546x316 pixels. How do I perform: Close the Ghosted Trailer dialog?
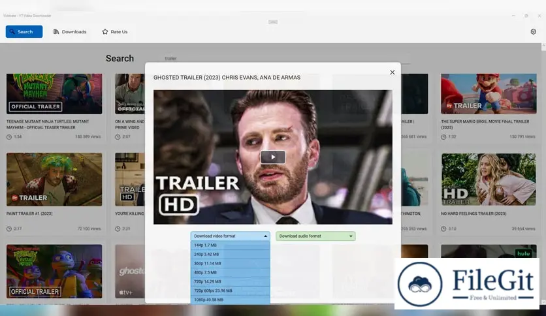click(392, 72)
